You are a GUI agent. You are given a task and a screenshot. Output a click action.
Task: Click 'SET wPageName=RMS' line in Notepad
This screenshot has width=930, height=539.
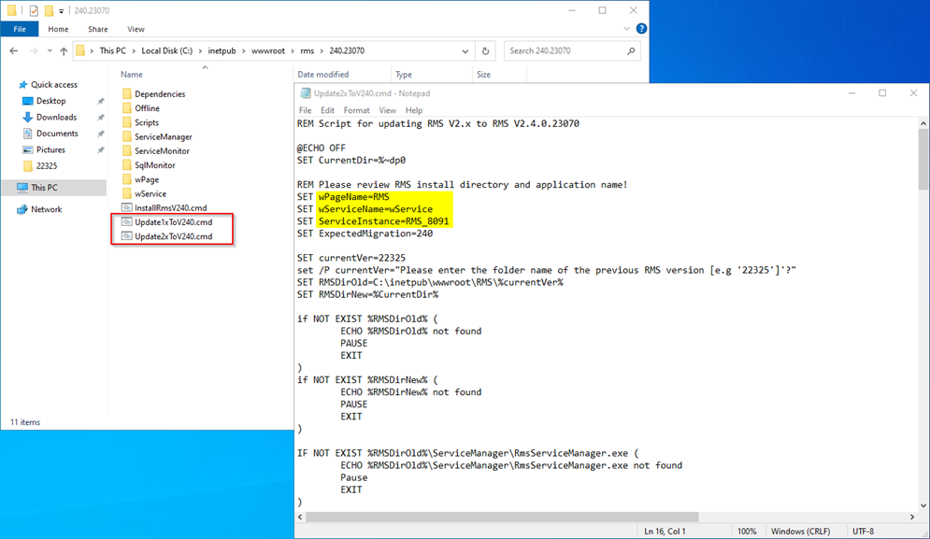(343, 197)
